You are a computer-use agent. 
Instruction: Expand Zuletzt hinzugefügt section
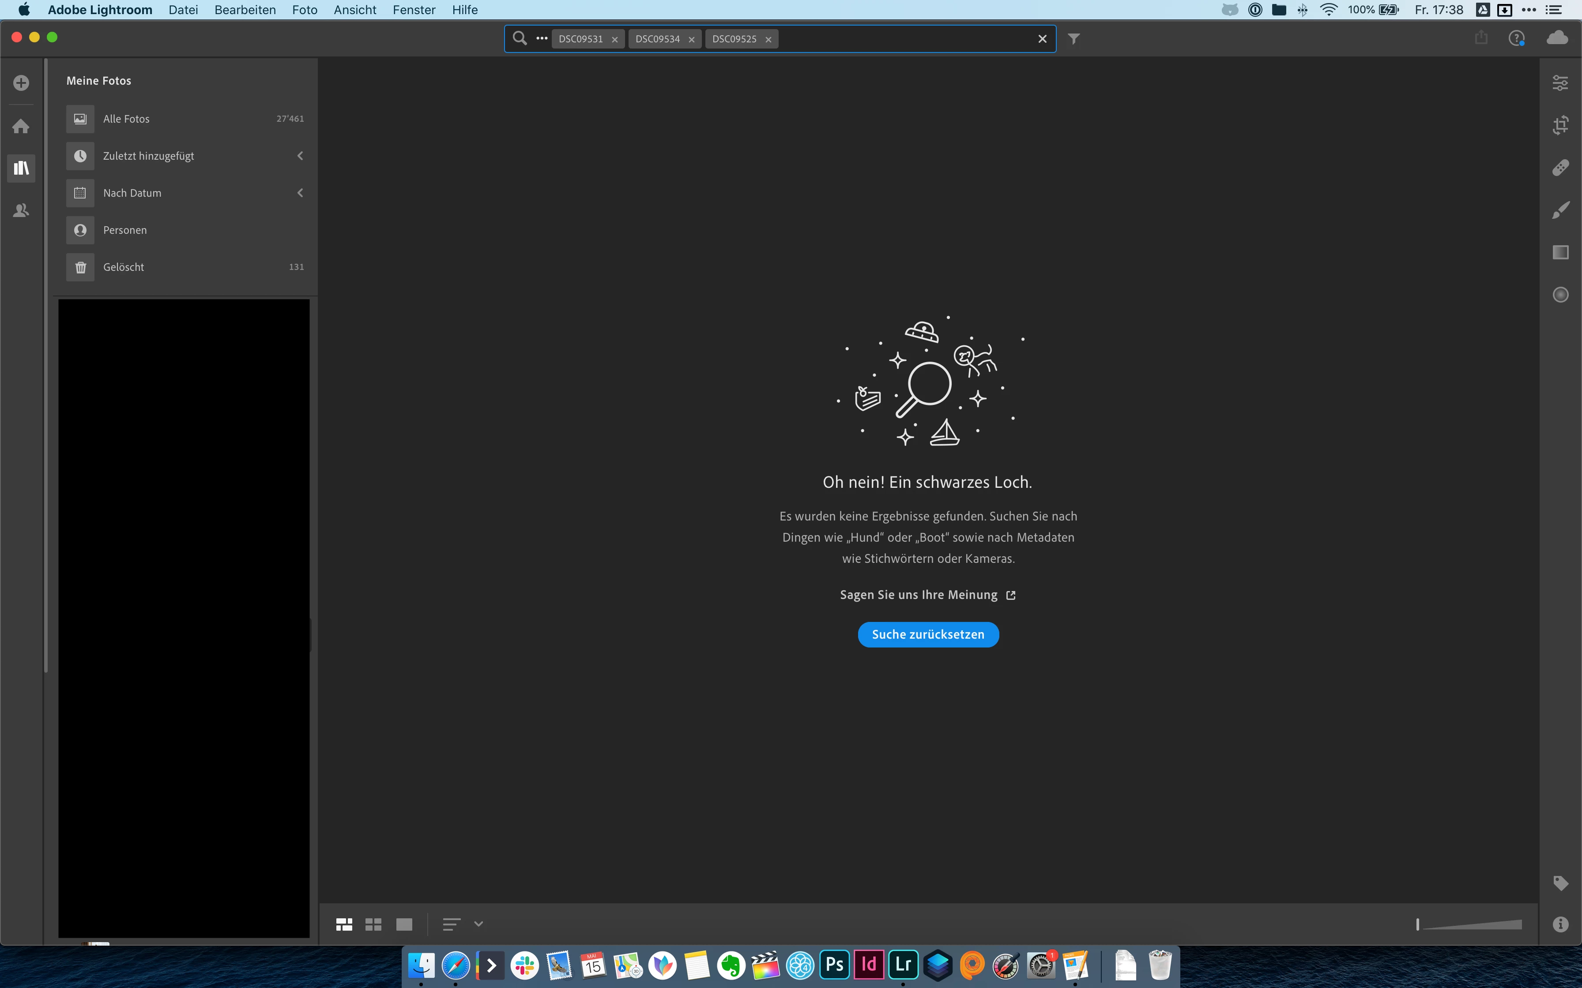(x=300, y=156)
